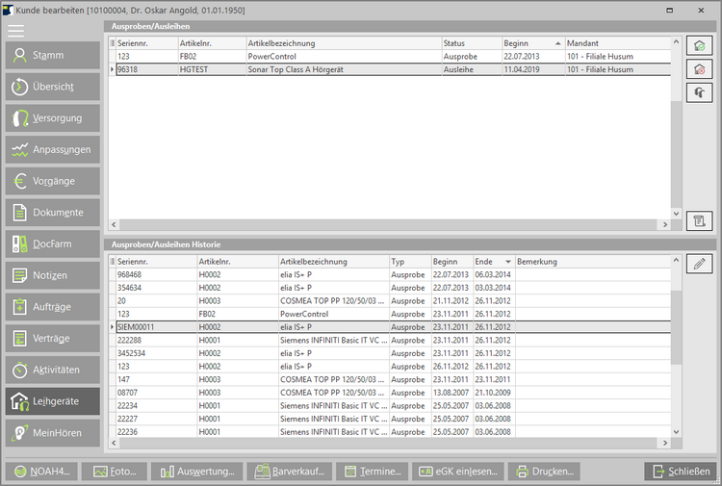Click the hearing aid icon button
This screenshot has width=722, height=486.
[x=699, y=91]
